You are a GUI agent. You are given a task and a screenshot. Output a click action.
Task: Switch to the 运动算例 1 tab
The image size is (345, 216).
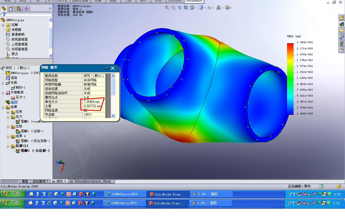point(40,181)
